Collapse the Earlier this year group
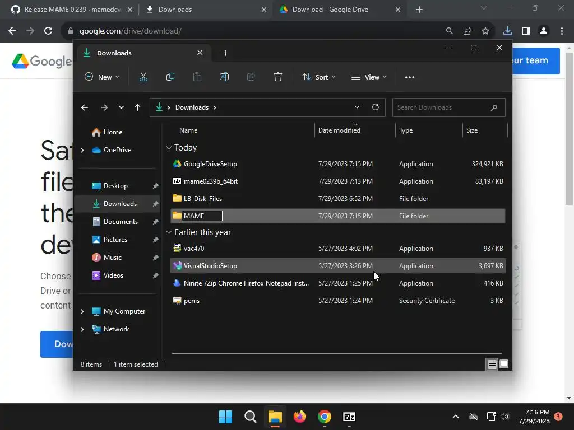The height and width of the screenshot is (430, 574). (169, 232)
